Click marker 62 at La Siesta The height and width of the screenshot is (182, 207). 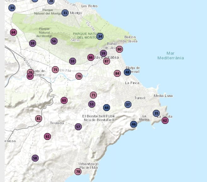165,120
